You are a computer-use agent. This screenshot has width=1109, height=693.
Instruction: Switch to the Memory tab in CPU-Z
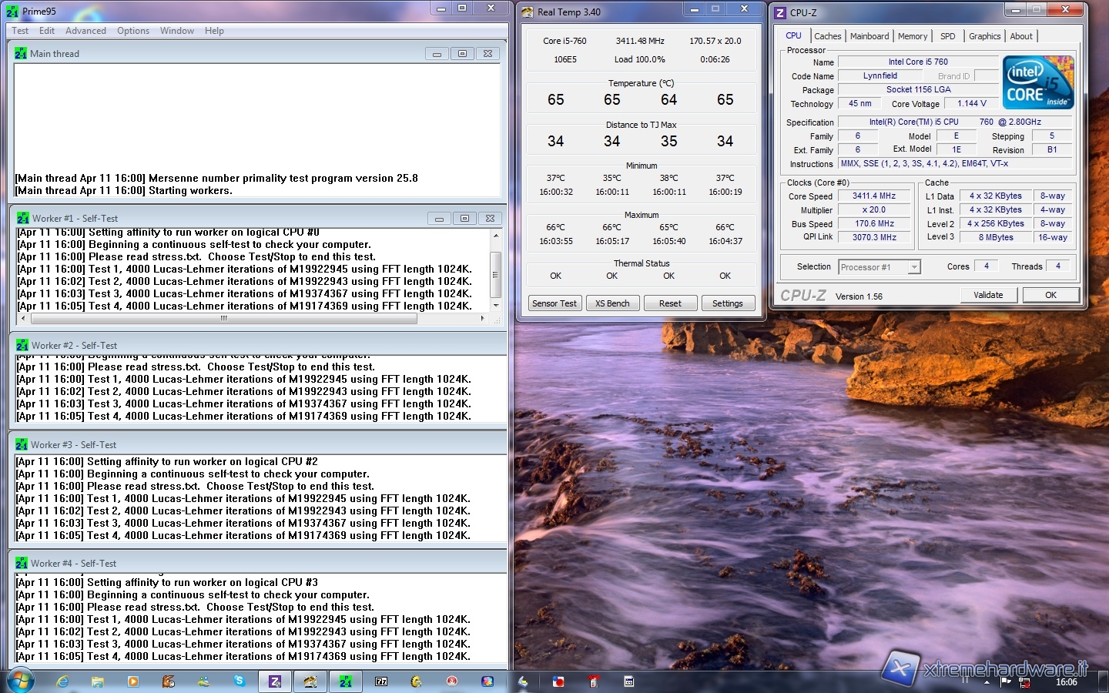[913, 36]
